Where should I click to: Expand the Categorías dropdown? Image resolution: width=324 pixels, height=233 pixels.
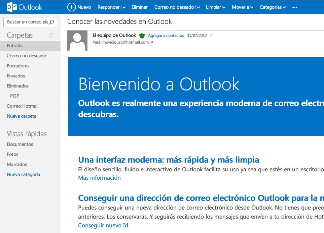[284, 7]
